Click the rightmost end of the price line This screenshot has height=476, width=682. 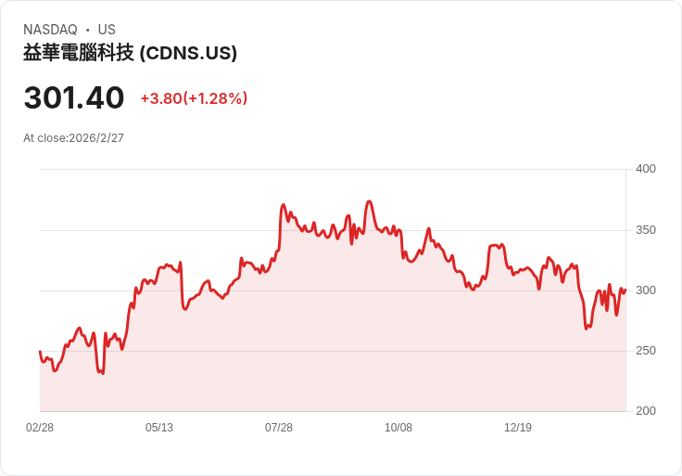click(x=625, y=290)
